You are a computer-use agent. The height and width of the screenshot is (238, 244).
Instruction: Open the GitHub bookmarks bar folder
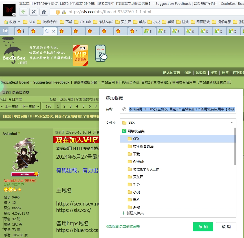pos(83,22)
